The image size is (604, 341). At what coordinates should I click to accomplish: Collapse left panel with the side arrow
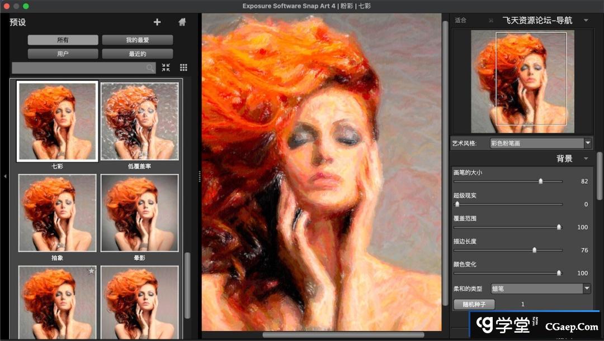click(5, 176)
